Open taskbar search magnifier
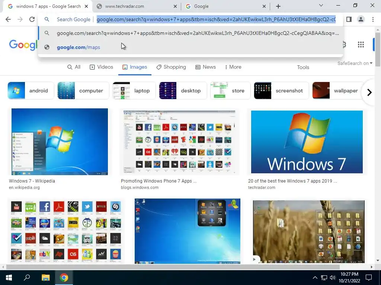Viewport: 381px width, 285px height. pyautogui.click(x=27, y=278)
